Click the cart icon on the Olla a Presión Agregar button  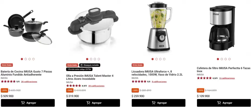coord(88,103)
